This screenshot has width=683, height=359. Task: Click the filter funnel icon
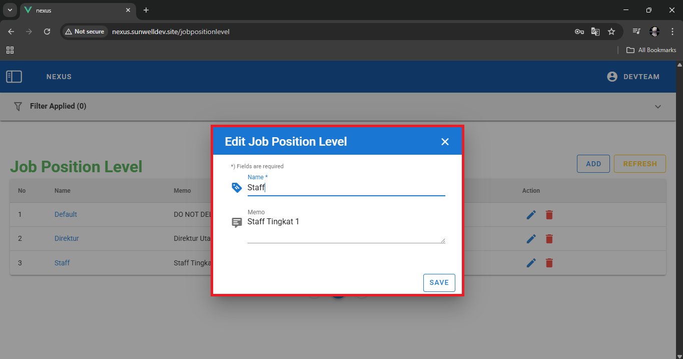point(18,106)
